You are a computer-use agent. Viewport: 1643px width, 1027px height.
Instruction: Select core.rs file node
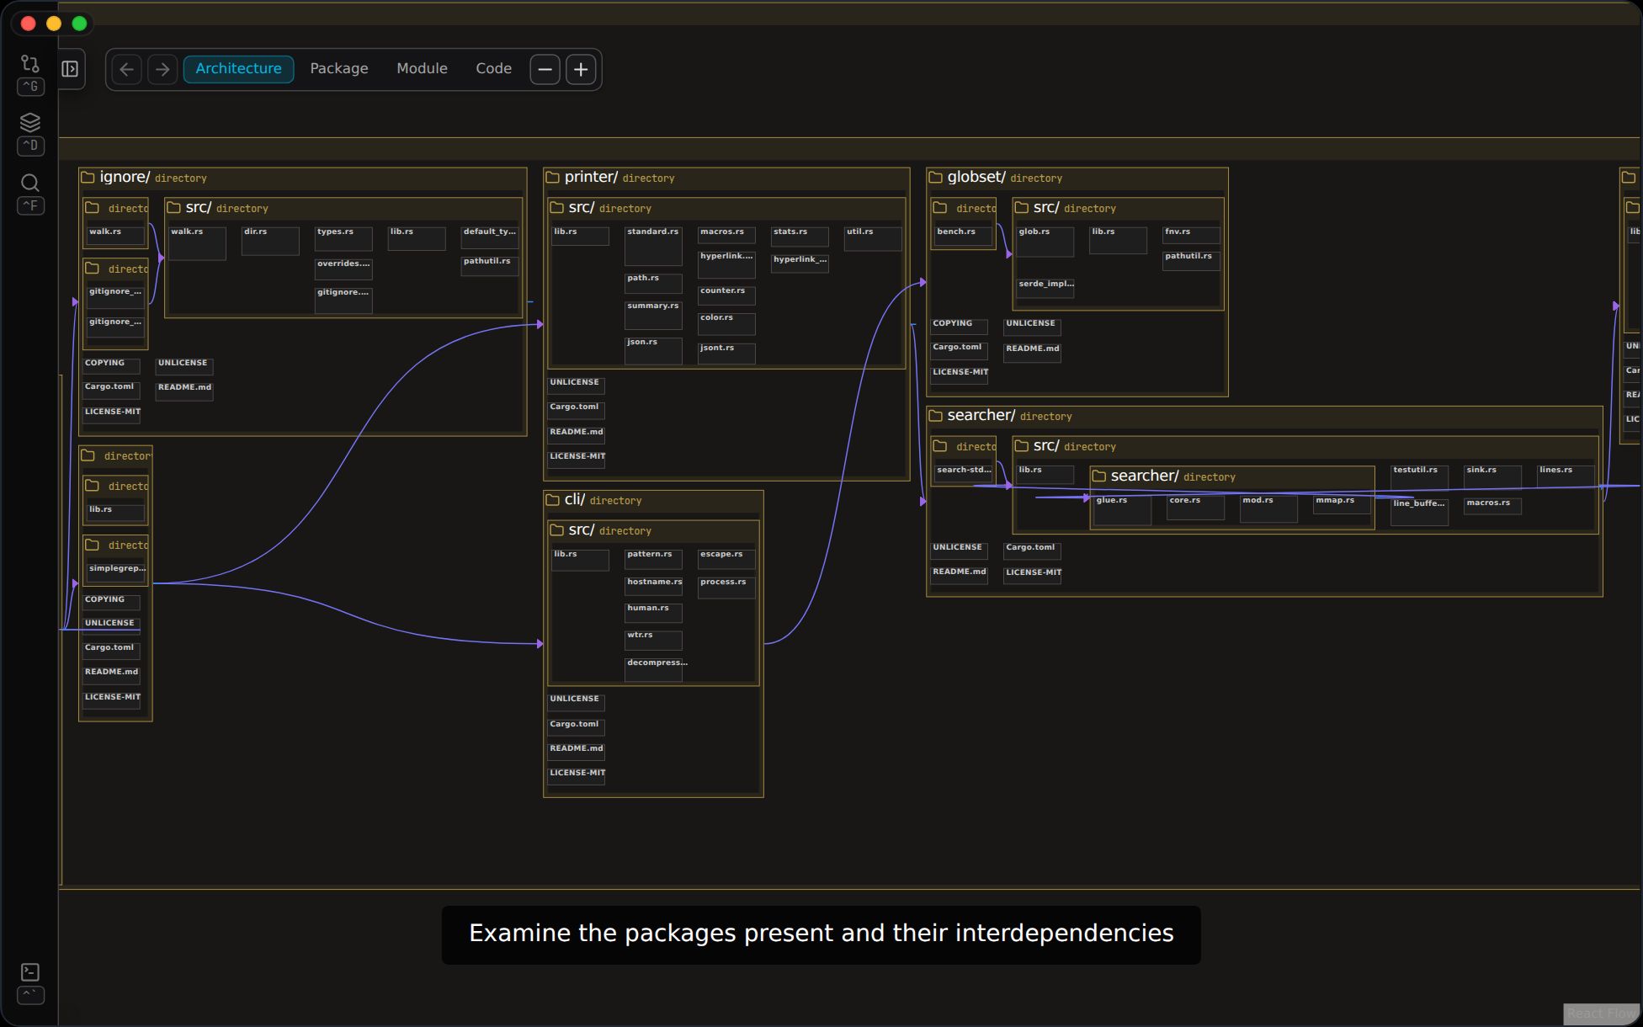[x=1196, y=508]
